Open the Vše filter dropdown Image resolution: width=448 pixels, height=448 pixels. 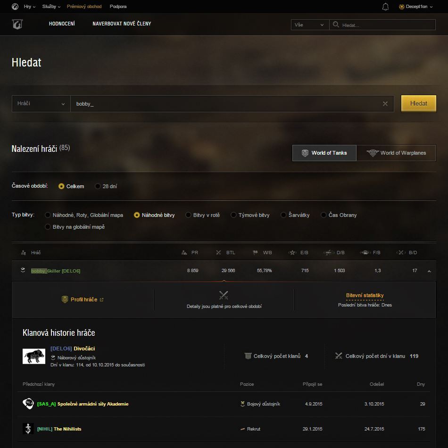pos(309,25)
